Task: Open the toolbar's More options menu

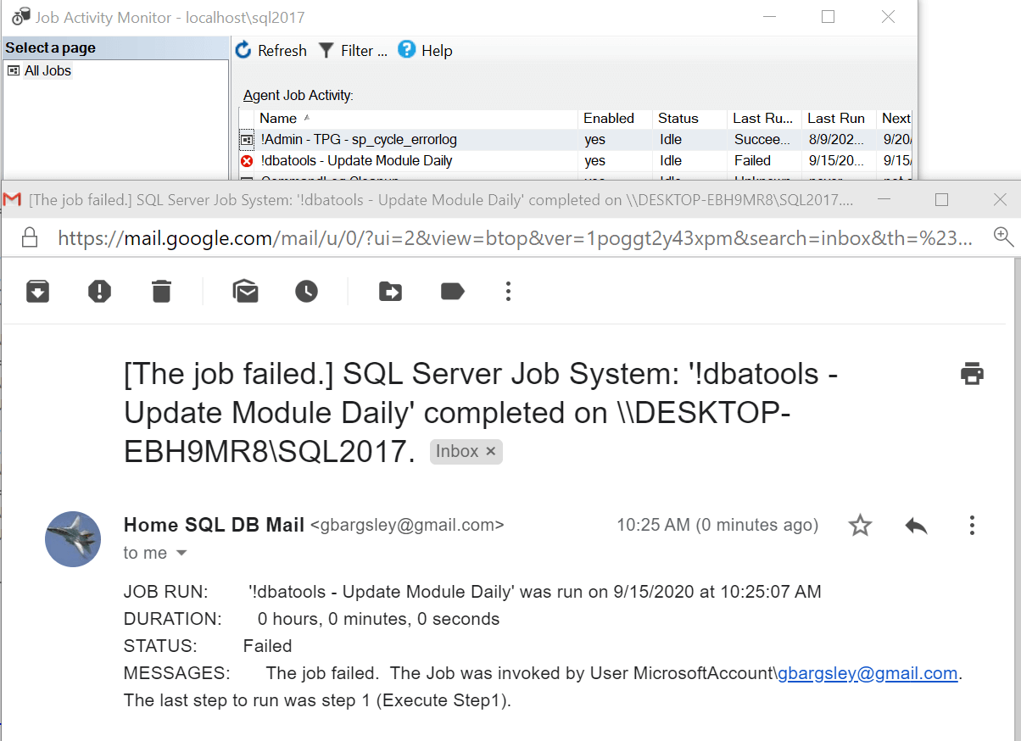Action: click(508, 292)
